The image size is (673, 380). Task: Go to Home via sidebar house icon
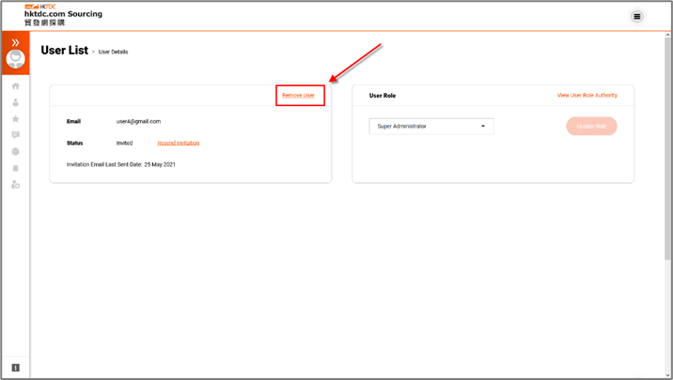tap(15, 86)
